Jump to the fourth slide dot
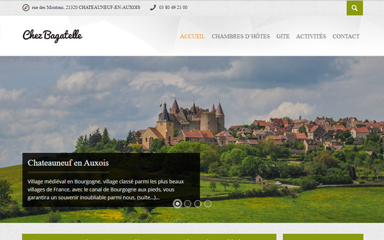The image size is (384, 240). tap(207, 204)
